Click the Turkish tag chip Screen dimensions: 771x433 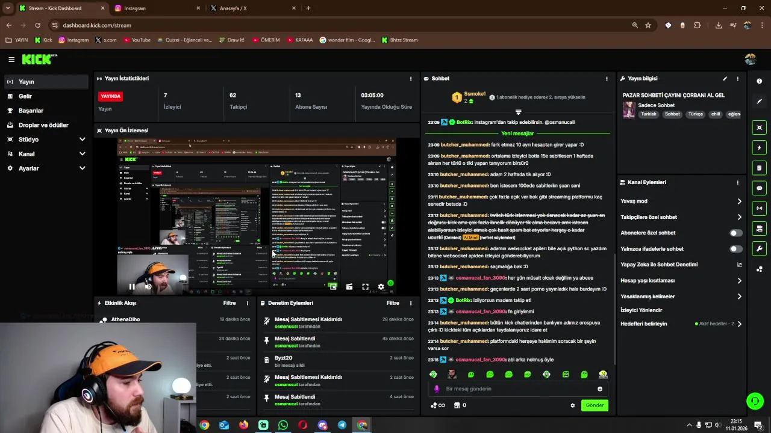tap(649, 114)
